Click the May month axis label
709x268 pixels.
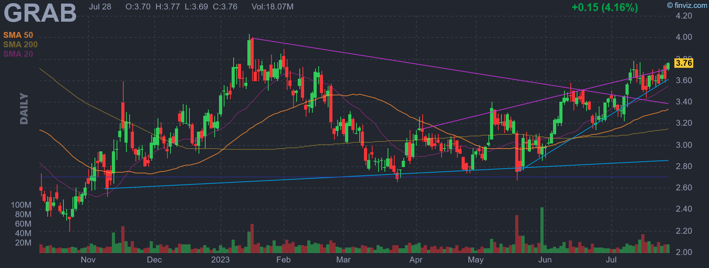click(x=476, y=260)
